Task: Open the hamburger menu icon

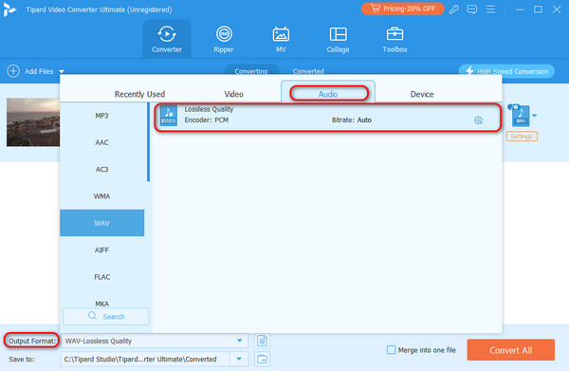Action: pos(490,9)
